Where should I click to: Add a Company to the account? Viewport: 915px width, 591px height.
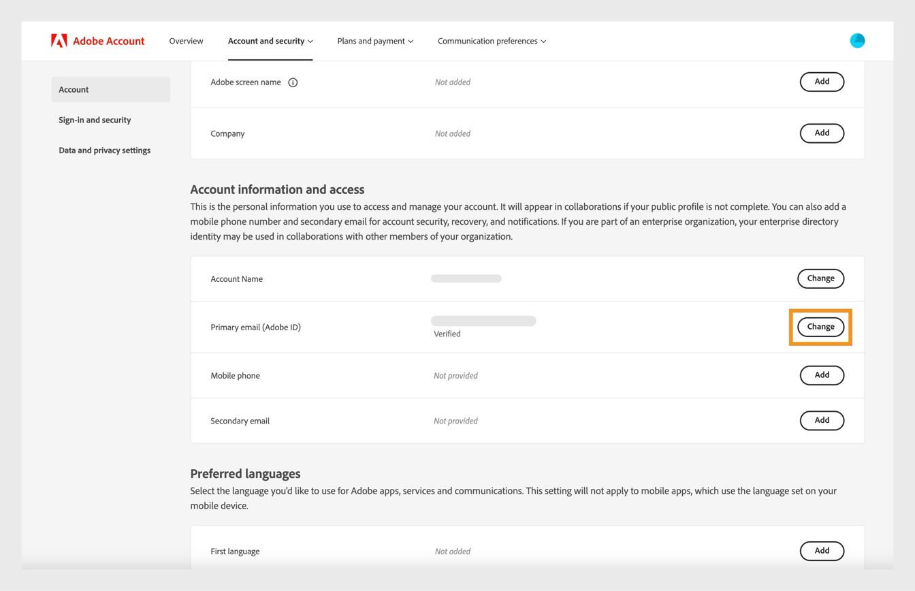pos(822,133)
